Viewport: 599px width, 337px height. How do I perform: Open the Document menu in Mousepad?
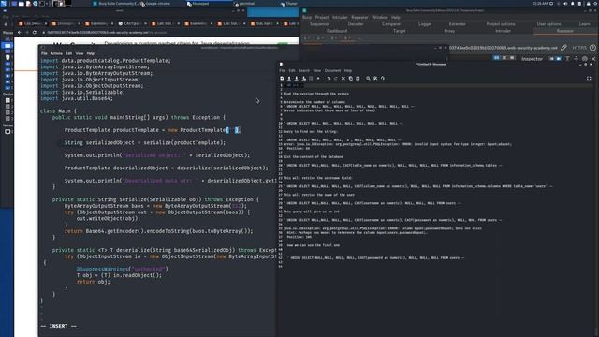point(332,71)
